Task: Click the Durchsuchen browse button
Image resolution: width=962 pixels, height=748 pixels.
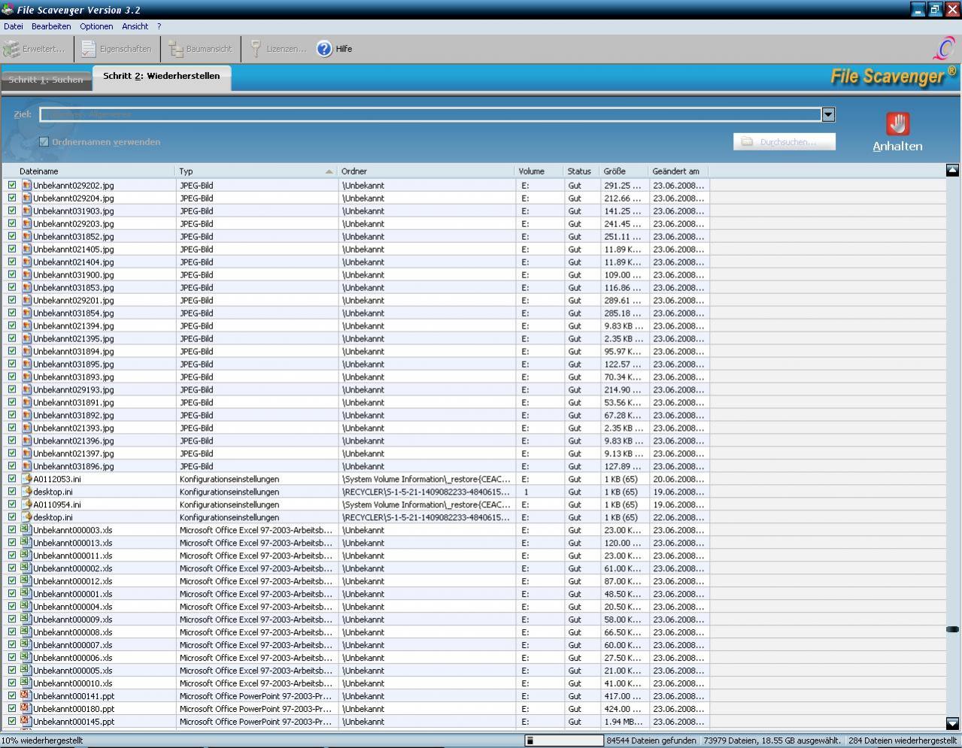Action: (784, 141)
